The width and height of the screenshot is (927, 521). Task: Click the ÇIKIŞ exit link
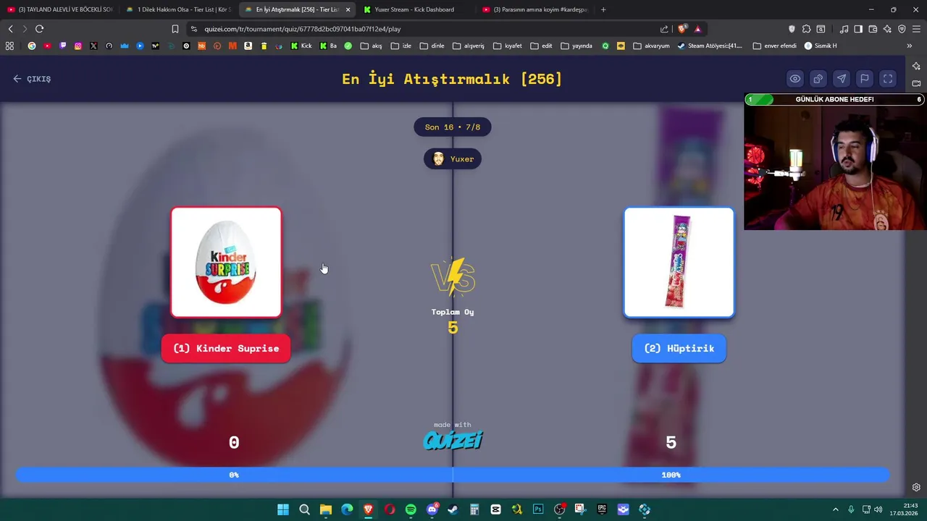(x=32, y=79)
